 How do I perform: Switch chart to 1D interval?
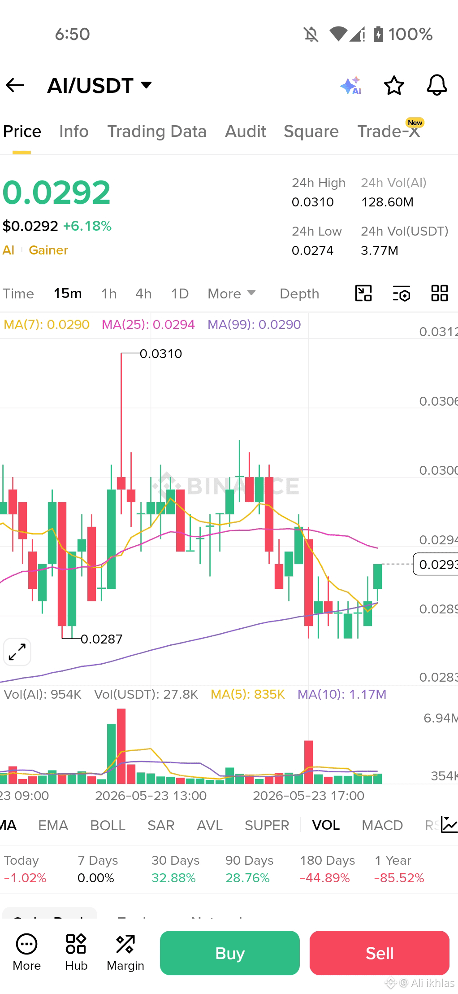click(x=180, y=293)
